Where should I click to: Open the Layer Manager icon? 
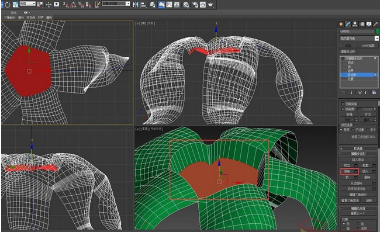click(x=153, y=4)
